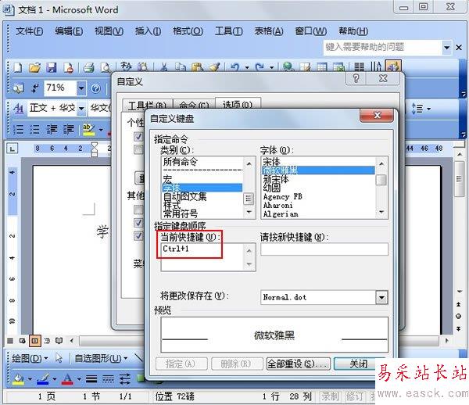The height and width of the screenshot is (405, 469).
Task: Click the Decrease Indent icon
Action: point(52,129)
